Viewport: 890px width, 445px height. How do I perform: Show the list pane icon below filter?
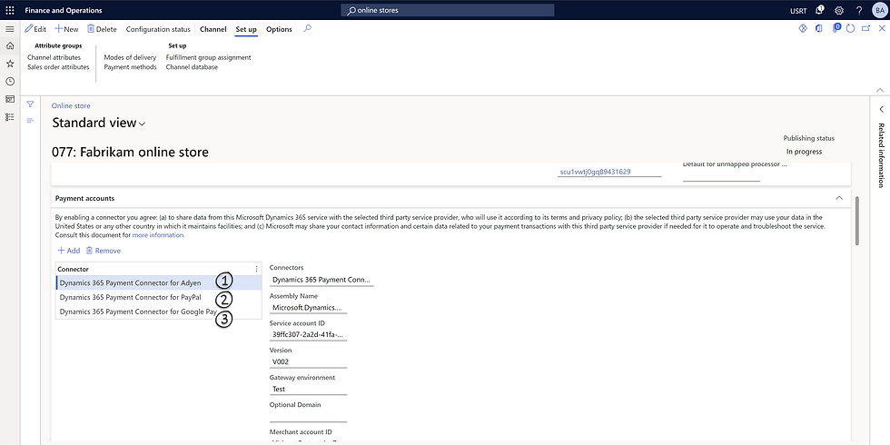pyautogui.click(x=30, y=120)
